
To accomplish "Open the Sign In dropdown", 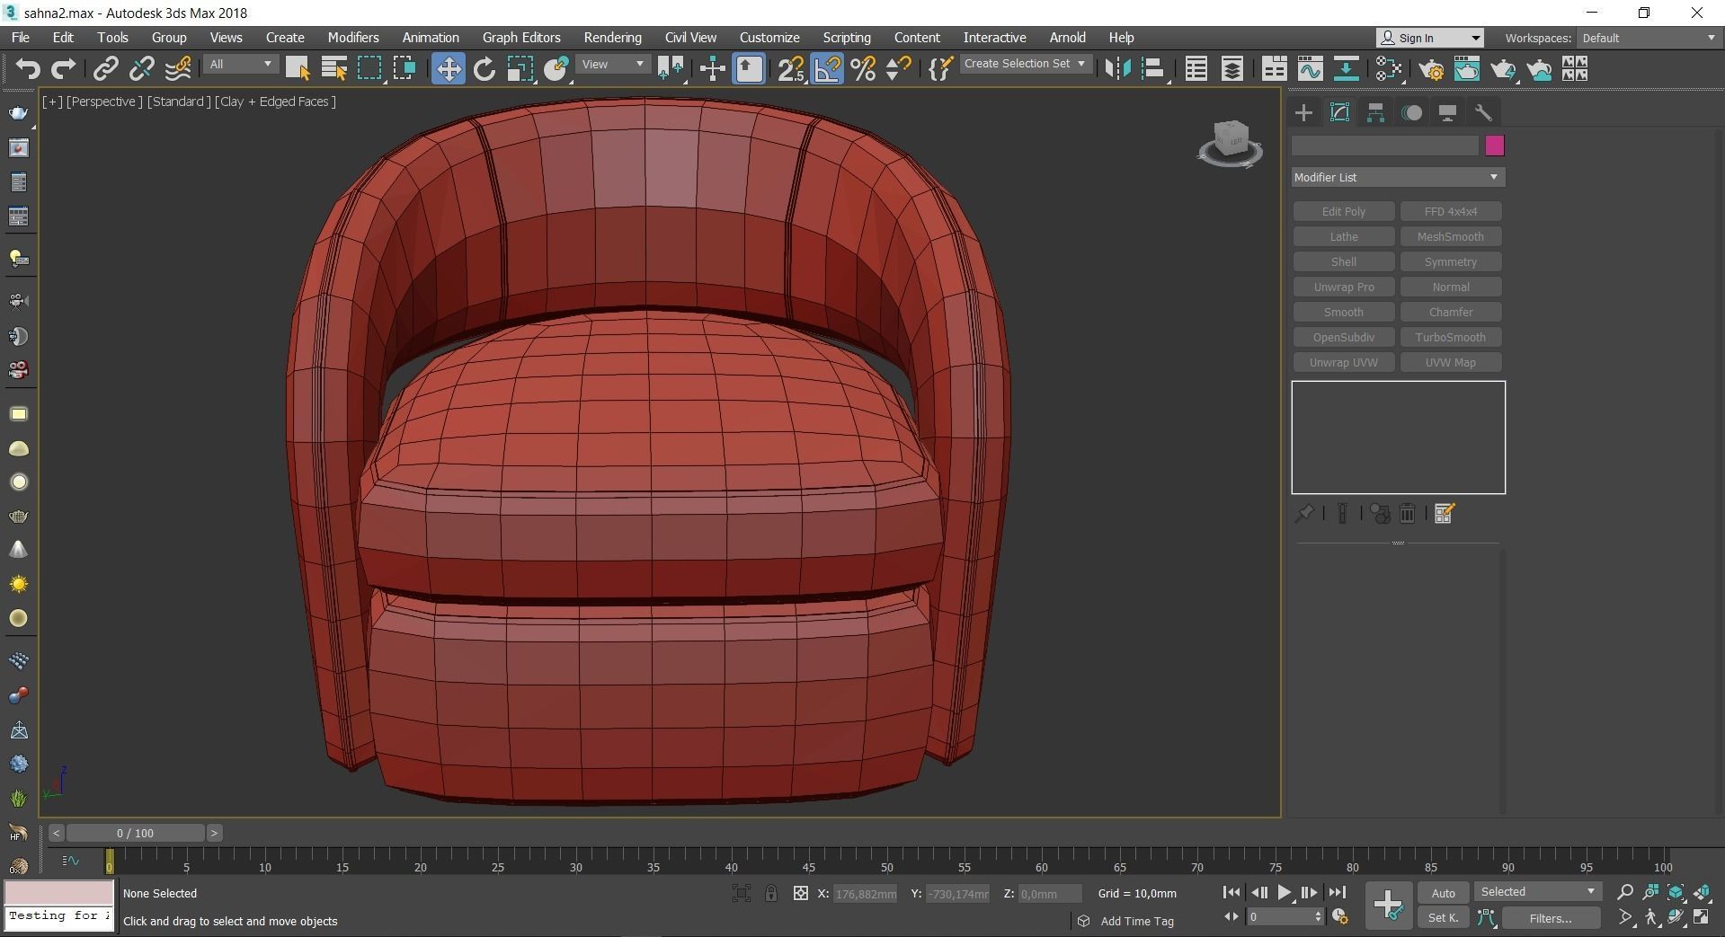I will 1430,38.
